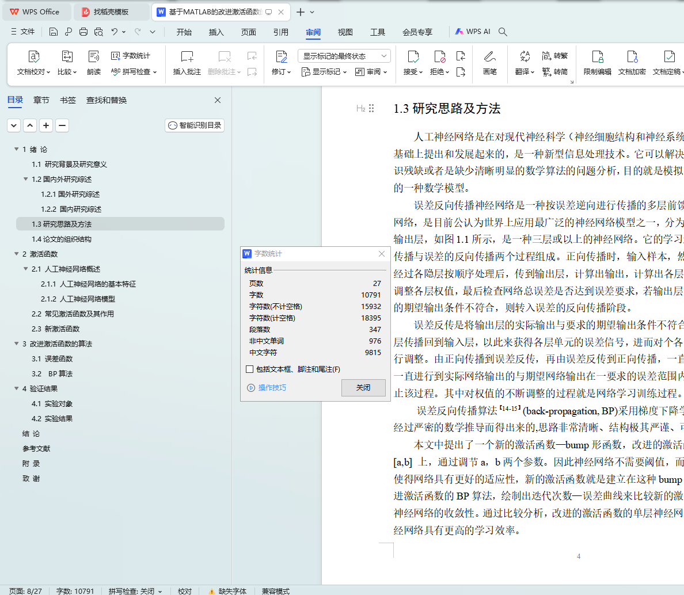Click the save icon in quick toolbar
Viewport: 684px width, 595px height.
pos(53,32)
